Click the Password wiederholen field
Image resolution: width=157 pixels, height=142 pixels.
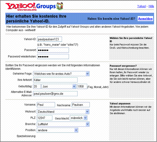pyautogui.click(x=53, y=56)
